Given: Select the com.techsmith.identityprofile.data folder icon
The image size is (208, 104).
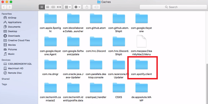Looking at the screenshot, I should pyautogui.click(x=73, y=88).
